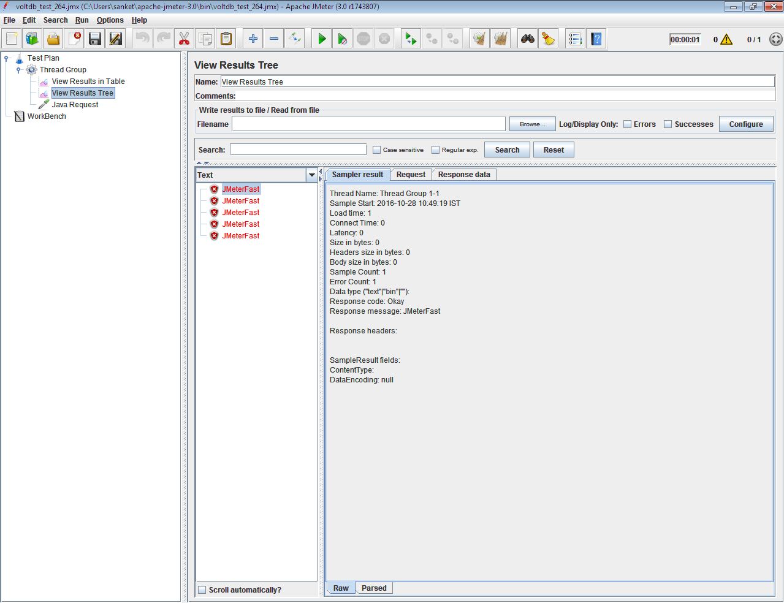Click the Copy icon in toolbar
This screenshot has height=603, width=784.
click(x=205, y=39)
